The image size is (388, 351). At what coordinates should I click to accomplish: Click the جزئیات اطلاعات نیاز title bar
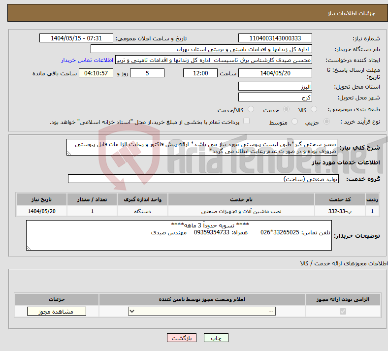click(197, 13)
